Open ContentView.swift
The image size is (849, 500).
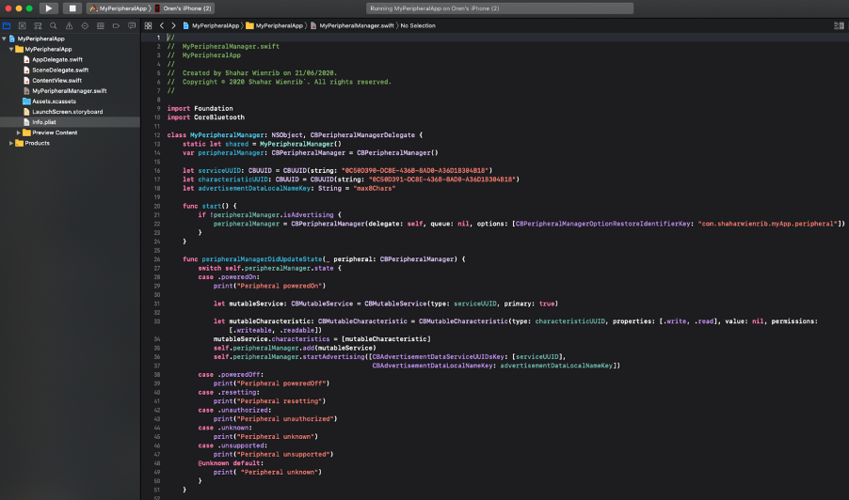56,81
